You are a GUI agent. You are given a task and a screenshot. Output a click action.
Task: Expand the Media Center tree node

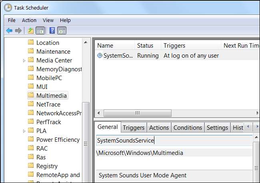click(24, 60)
